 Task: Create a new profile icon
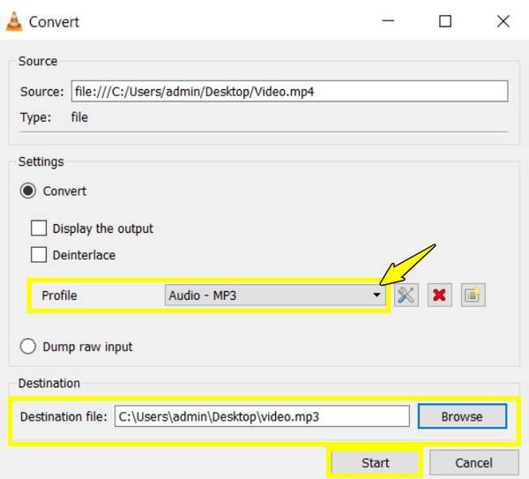pos(473,295)
